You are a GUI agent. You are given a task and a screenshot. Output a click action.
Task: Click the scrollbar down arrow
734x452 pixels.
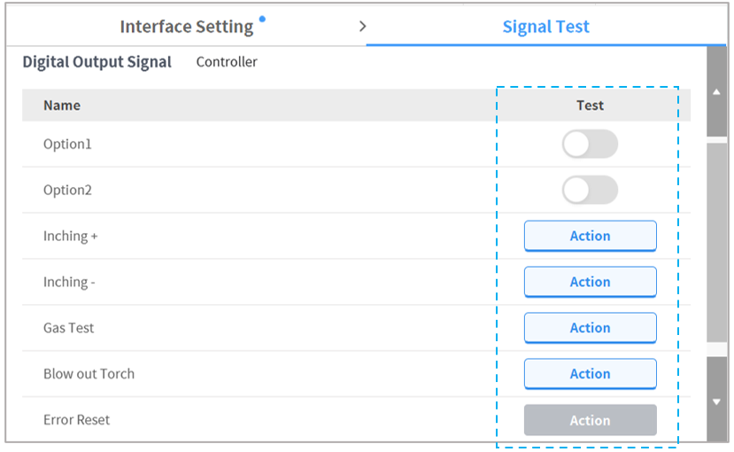pos(716,401)
